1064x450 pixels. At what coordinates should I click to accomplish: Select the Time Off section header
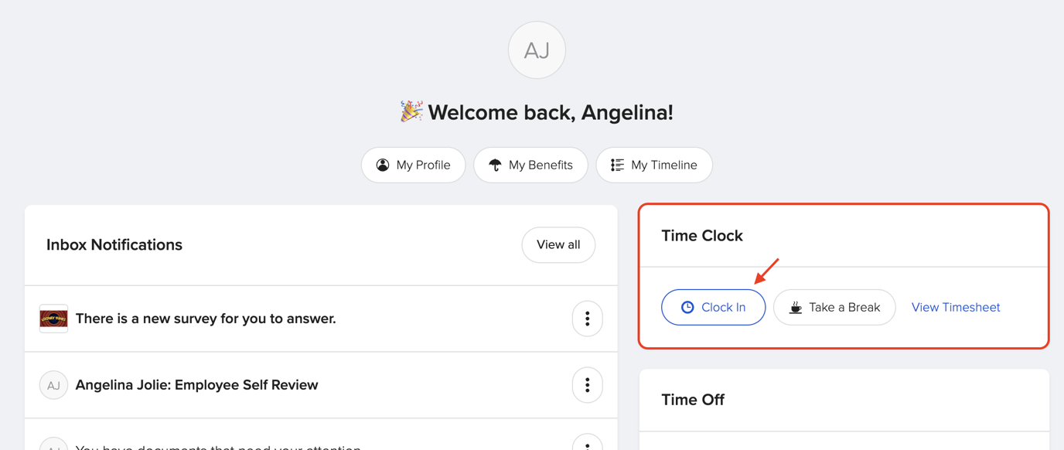click(x=693, y=400)
